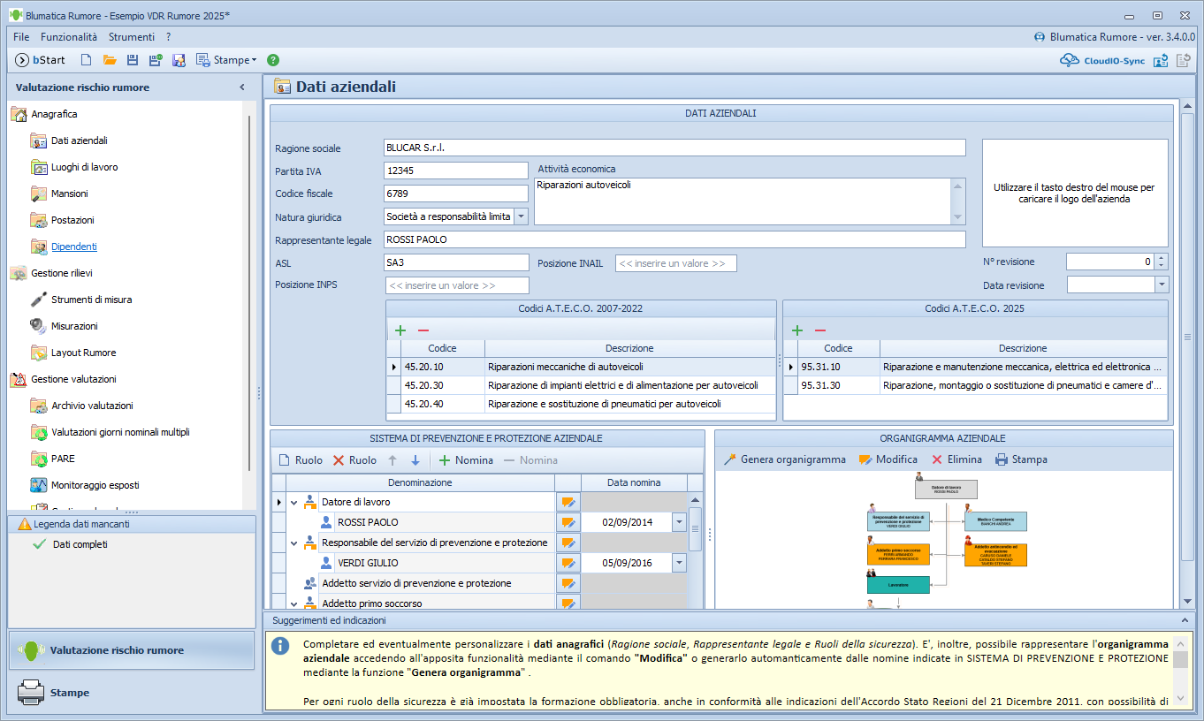Open the Dipendenti link in sidebar
Screen dimensions: 1204x721
coord(74,247)
